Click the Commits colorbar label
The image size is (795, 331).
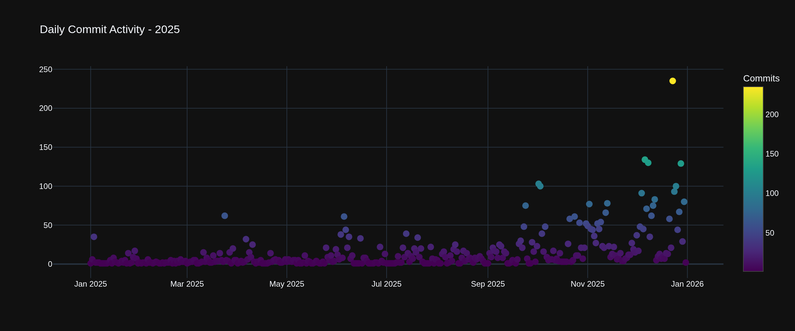pyautogui.click(x=761, y=78)
